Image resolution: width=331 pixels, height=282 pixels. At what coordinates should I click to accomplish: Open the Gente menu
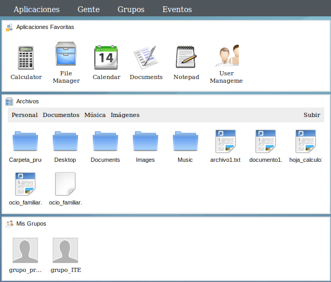(x=89, y=9)
